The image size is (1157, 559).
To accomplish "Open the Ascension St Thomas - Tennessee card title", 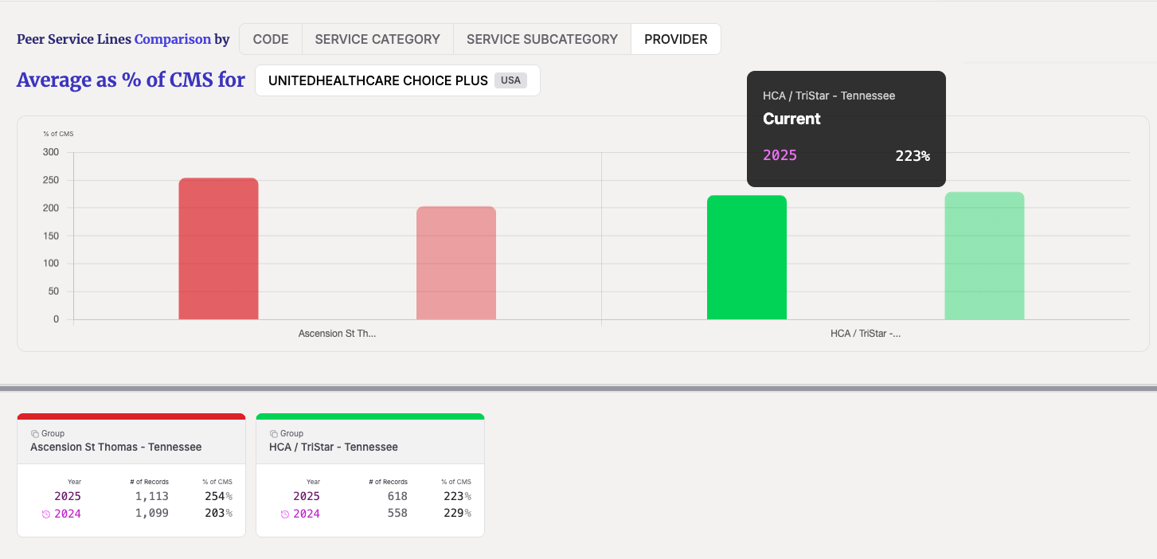I will [116, 447].
